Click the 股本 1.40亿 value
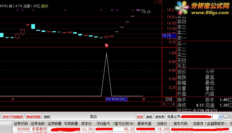The image size is (232, 133). (226, 100)
